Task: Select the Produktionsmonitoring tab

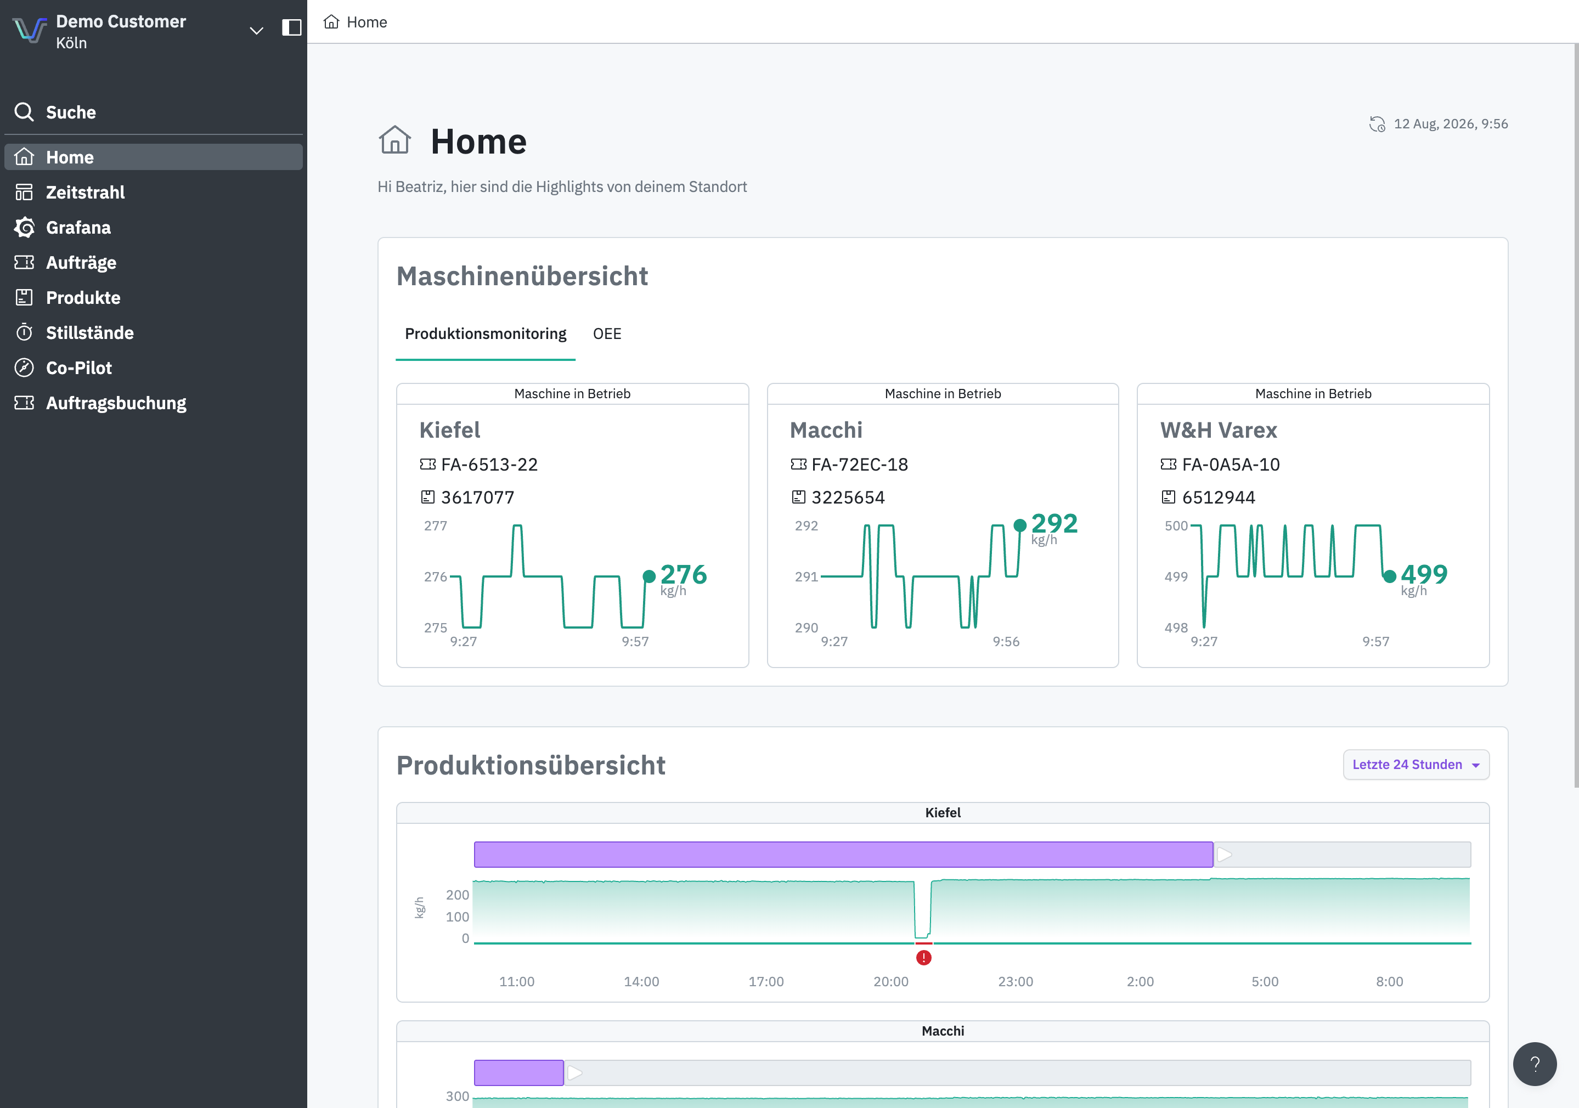Action: pyautogui.click(x=486, y=333)
